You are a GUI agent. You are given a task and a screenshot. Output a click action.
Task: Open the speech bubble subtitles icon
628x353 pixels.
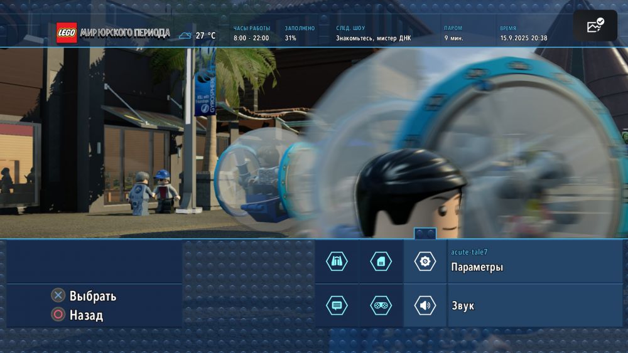pos(337,305)
